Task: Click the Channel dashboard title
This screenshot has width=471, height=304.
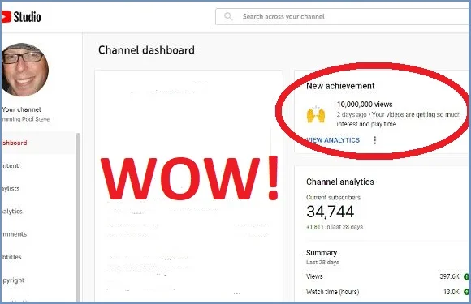Action: [146, 50]
